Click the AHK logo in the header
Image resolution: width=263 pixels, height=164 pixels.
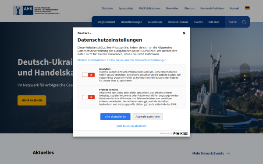click(36, 10)
